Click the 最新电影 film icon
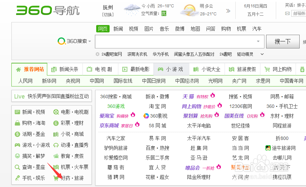Image resolution: width=306 pixels, height=187 pixels. click(x=125, y=69)
